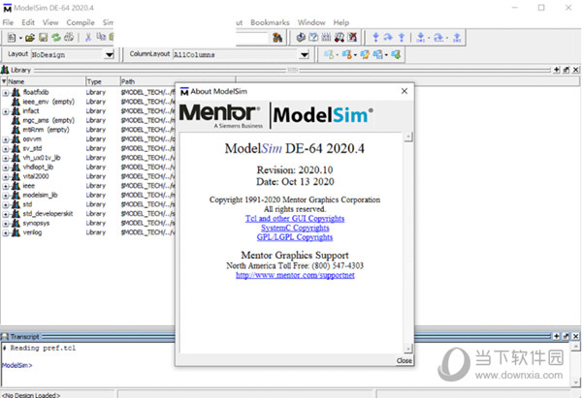Select the ieee_env (empty) library row

[87, 102]
